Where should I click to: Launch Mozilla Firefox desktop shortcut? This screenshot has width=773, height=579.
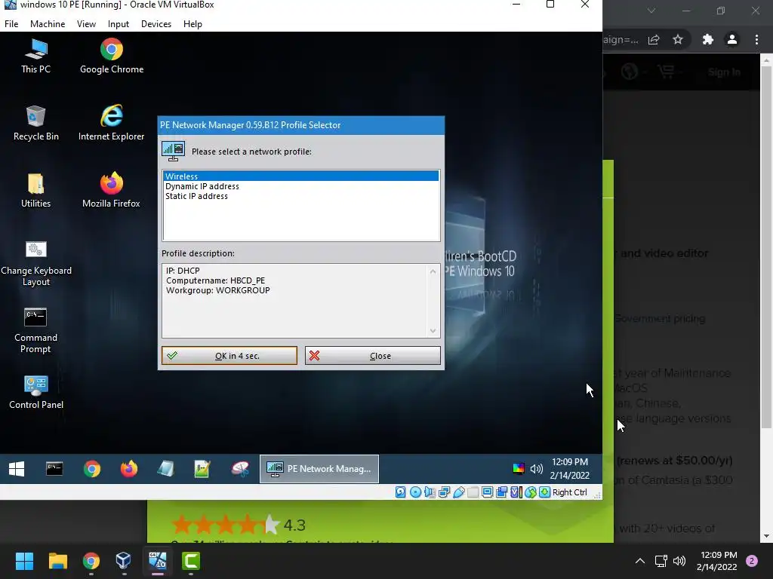pyautogui.click(x=112, y=190)
